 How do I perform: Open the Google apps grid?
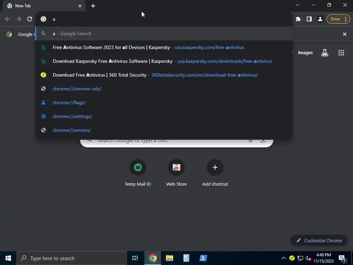point(341,53)
